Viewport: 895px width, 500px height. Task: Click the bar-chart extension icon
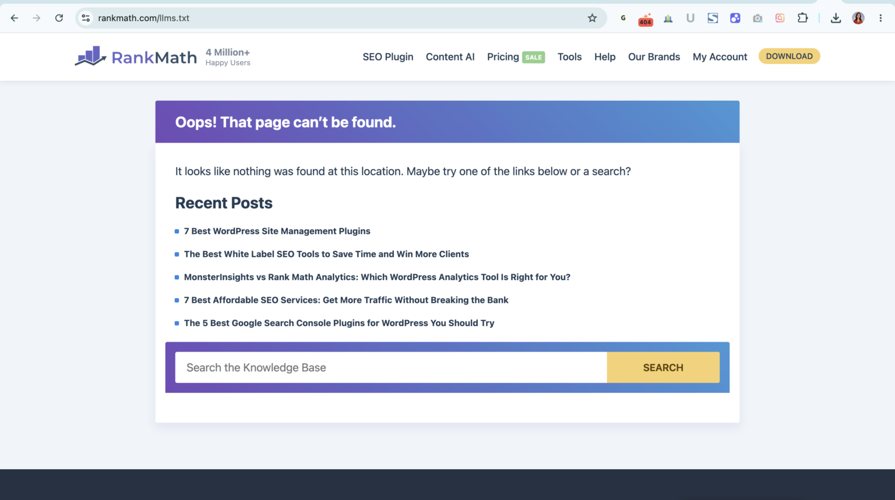[x=668, y=18]
